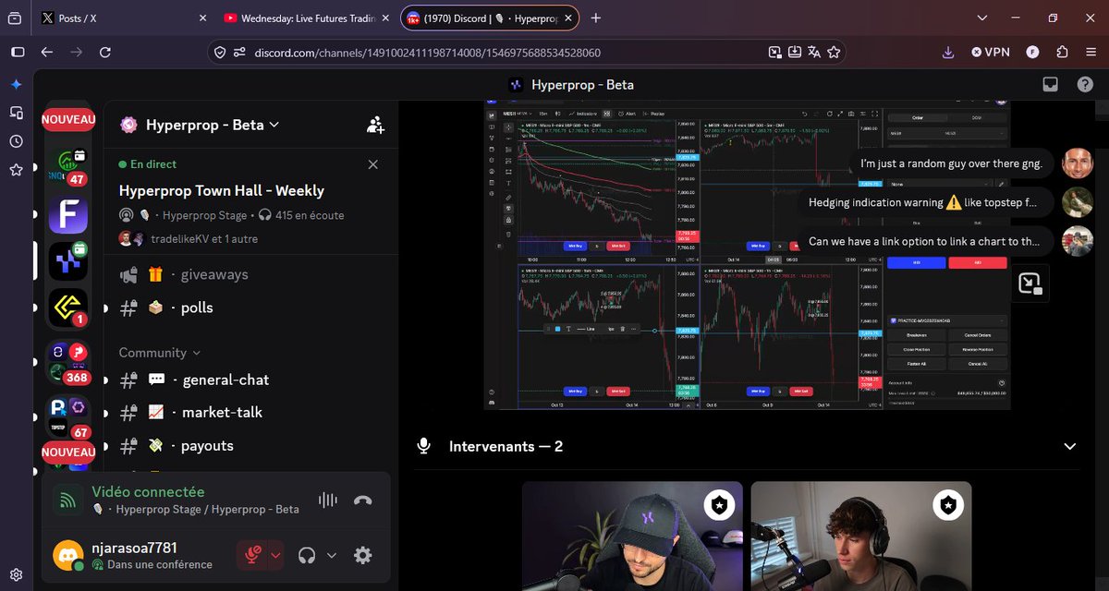Toggle the red muted microphone button
The width and height of the screenshot is (1109, 591).
(250, 555)
